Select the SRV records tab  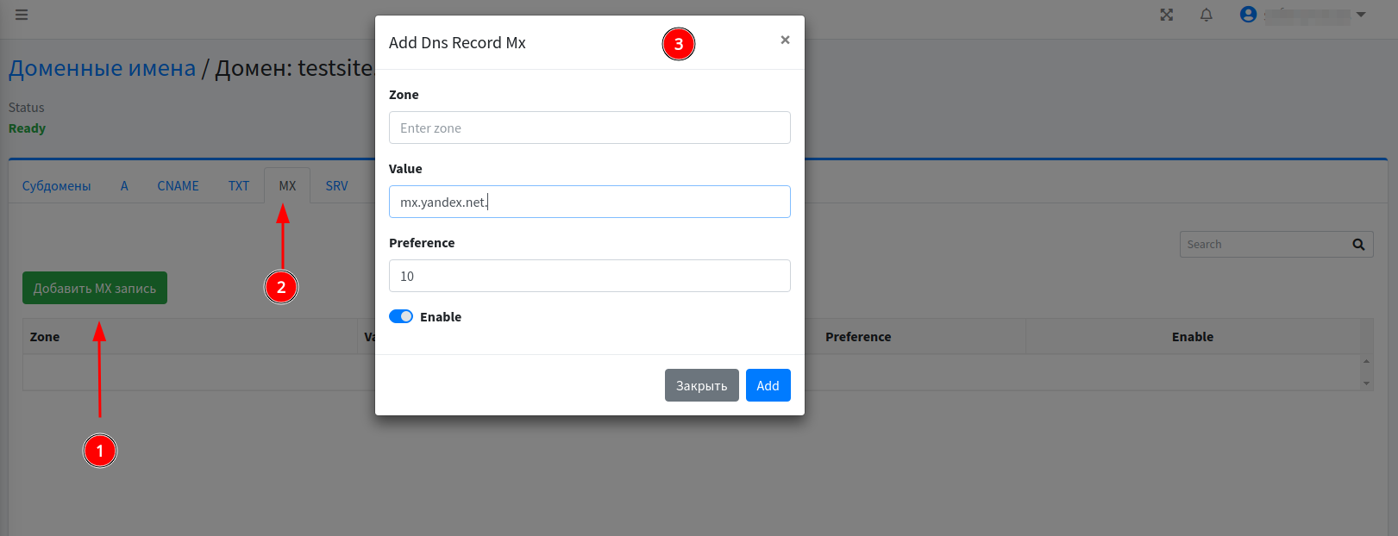tap(336, 186)
